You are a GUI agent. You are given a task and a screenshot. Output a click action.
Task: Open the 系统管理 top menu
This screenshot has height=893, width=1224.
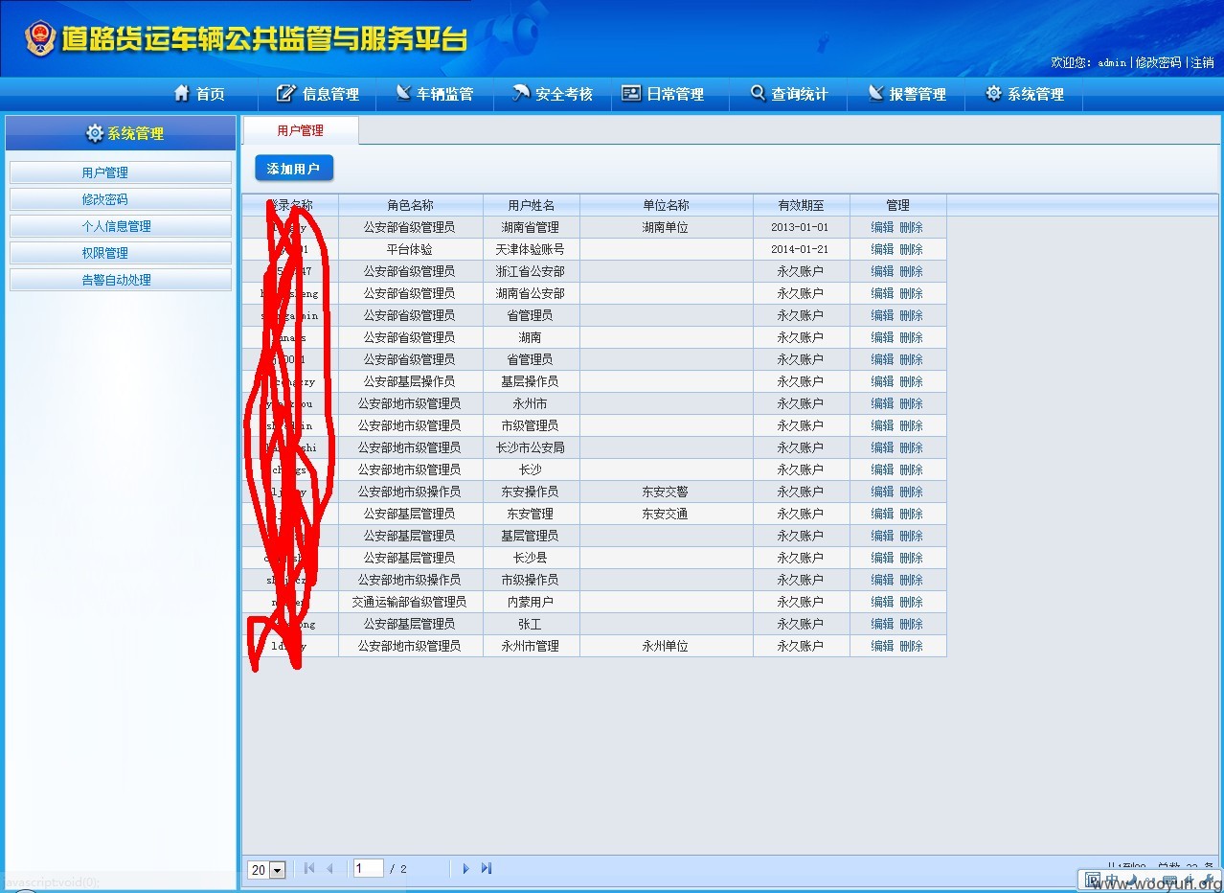coord(1025,94)
